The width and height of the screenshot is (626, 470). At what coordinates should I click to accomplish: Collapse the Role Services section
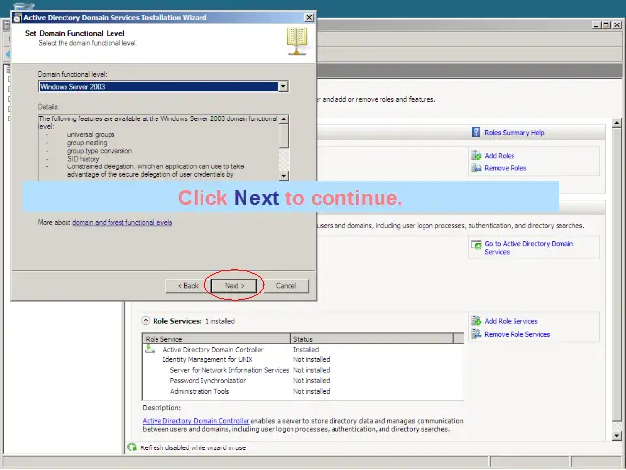[x=146, y=321]
